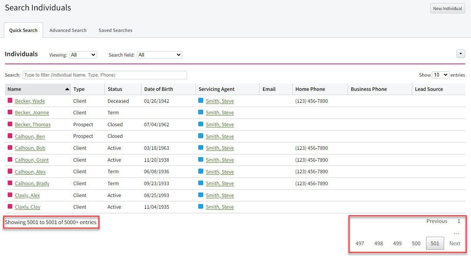
Task: Select the pink icon next to Calhoun, Ben
Action: pyautogui.click(x=8, y=136)
